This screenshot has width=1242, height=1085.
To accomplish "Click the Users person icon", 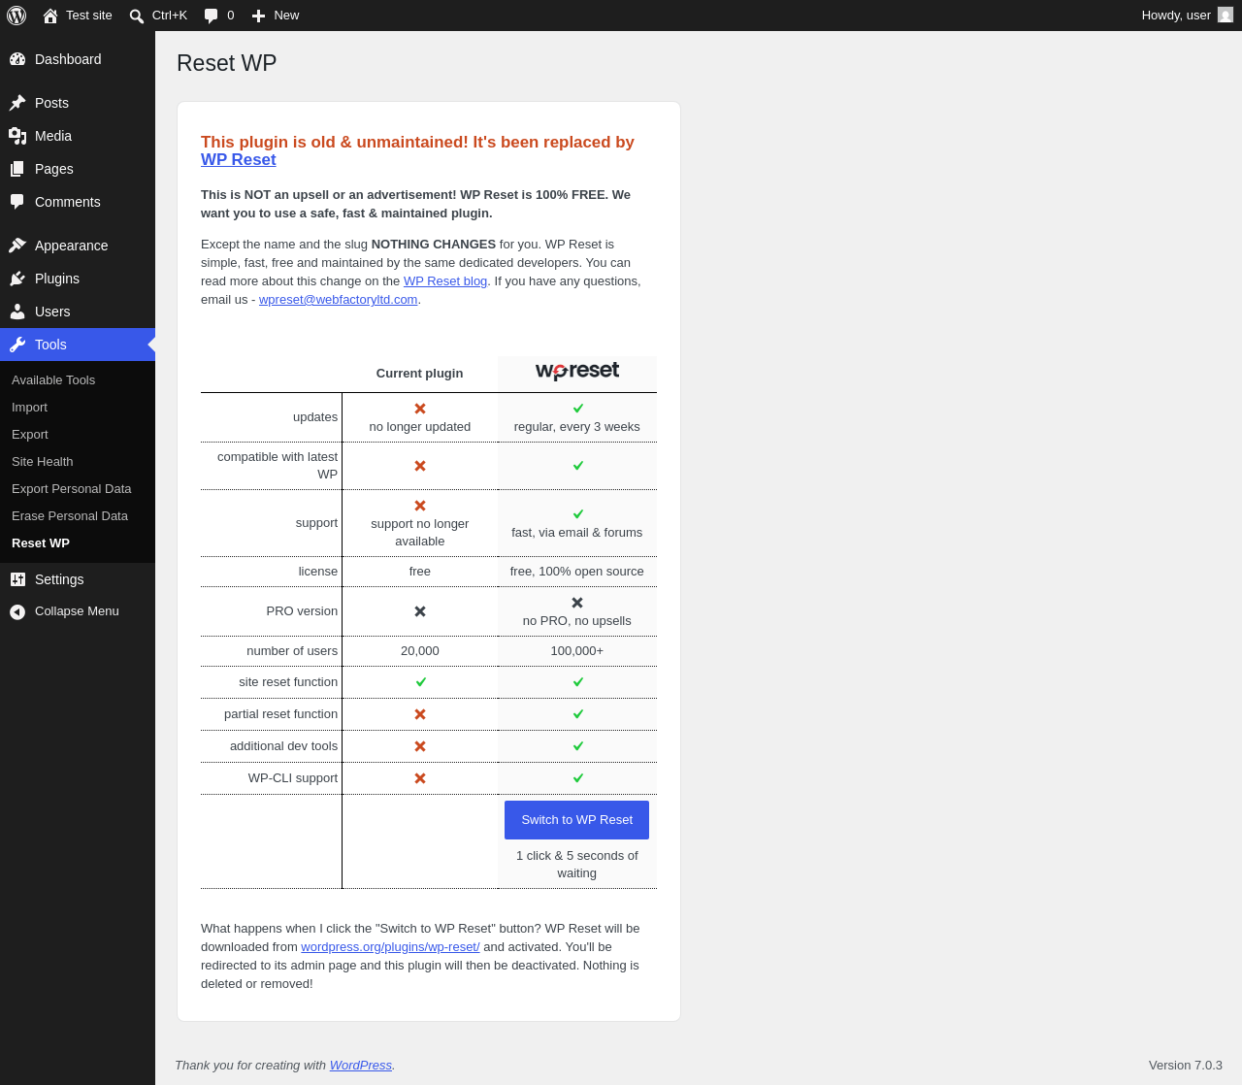I will (17, 312).
